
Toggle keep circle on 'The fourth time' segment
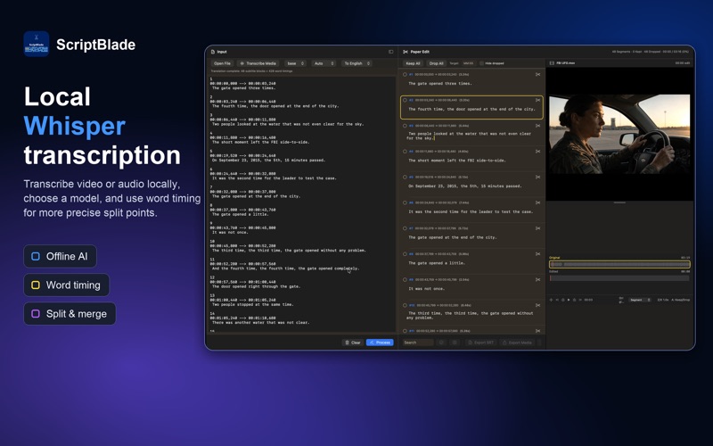[405, 100]
